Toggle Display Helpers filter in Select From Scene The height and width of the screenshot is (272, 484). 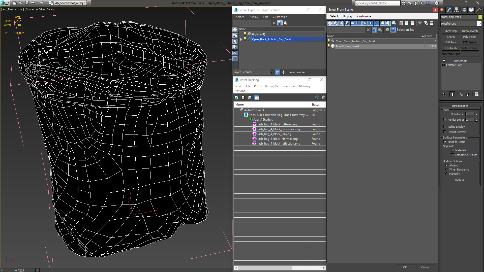click(353, 23)
